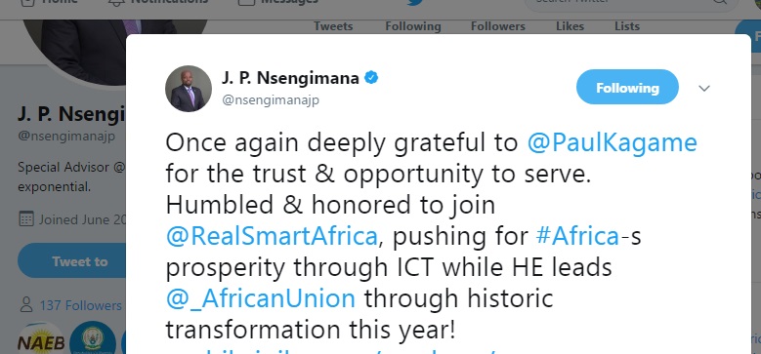Image resolution: width=761 pixels, height=354 pixels.
Task: Open the Likes tab on the profile
Action: [570, 26]
